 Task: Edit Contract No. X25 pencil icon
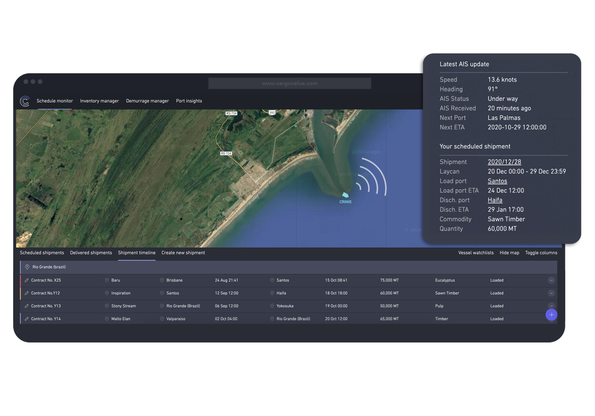[x=27, y=280]
